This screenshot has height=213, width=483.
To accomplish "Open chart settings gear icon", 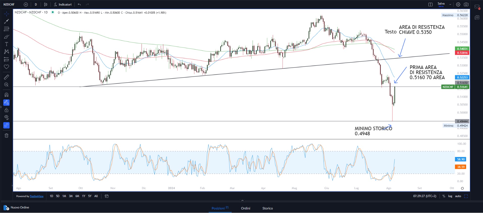I will click(x=458, y=5).
